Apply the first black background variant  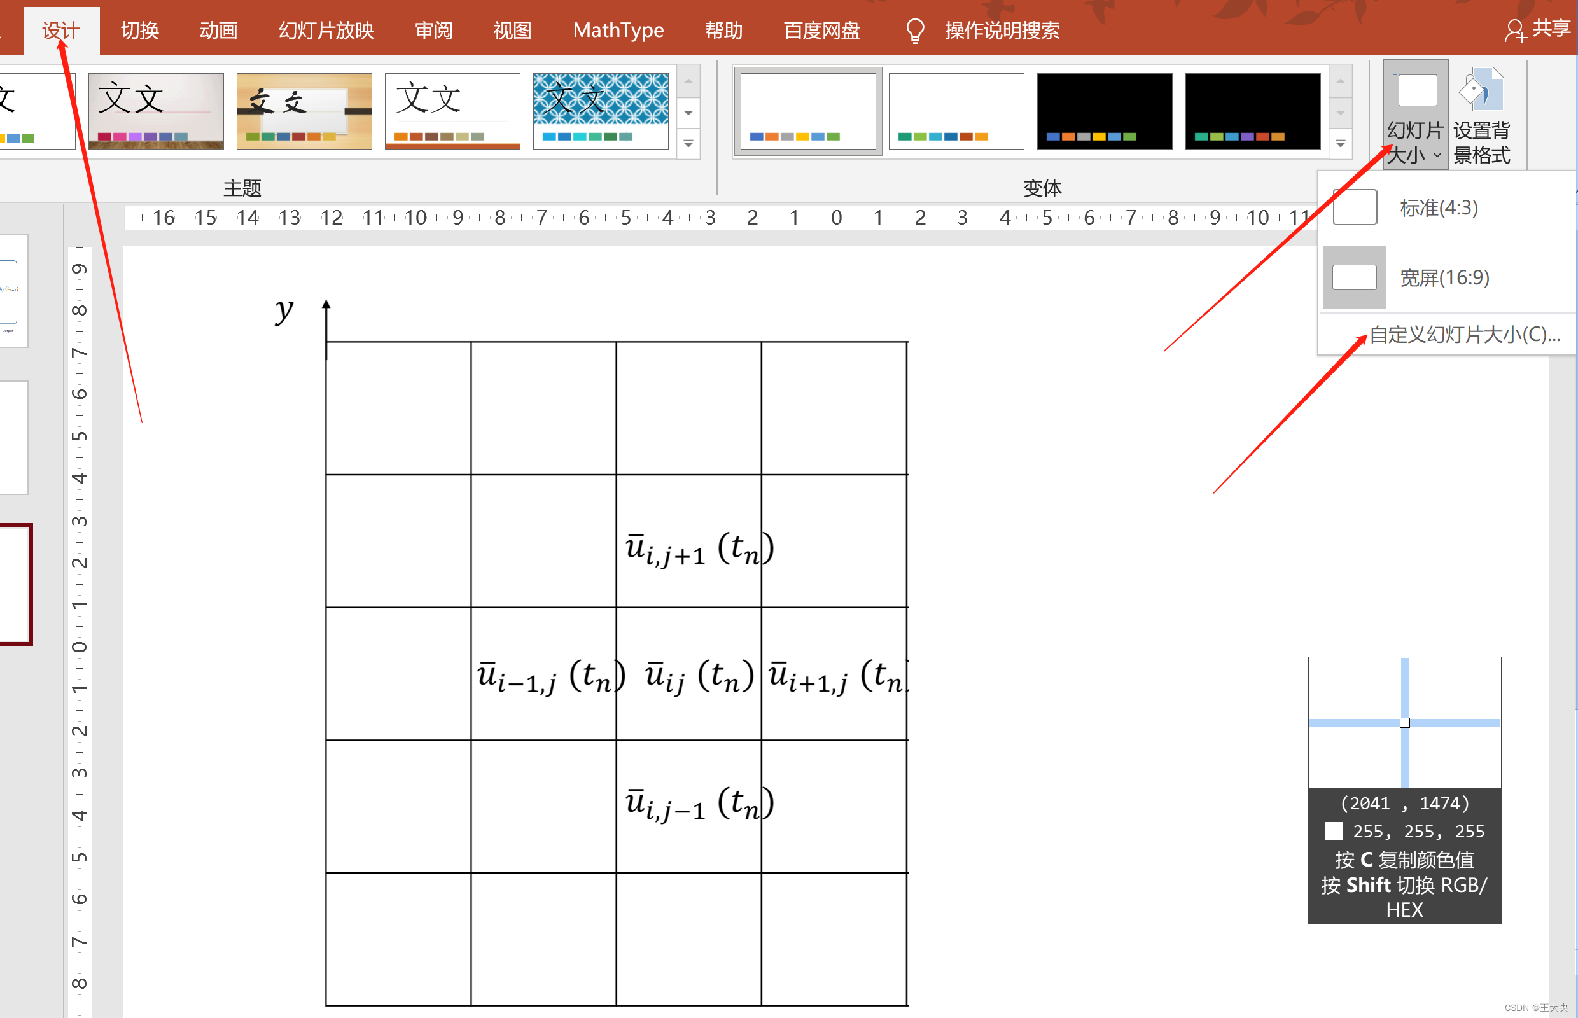(1104, 111)
